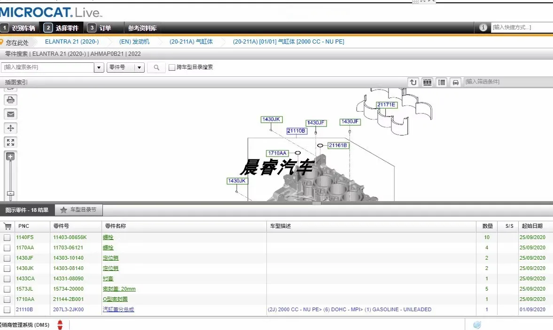The height and width of the screenshot is (330, 553).
Task: Sort by the 数量 column header
Action: click(x=487, y=226)
